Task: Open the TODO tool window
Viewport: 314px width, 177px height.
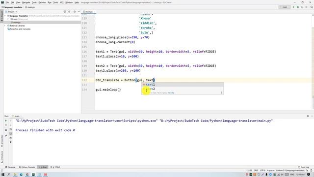Action: tap(55, 167)
